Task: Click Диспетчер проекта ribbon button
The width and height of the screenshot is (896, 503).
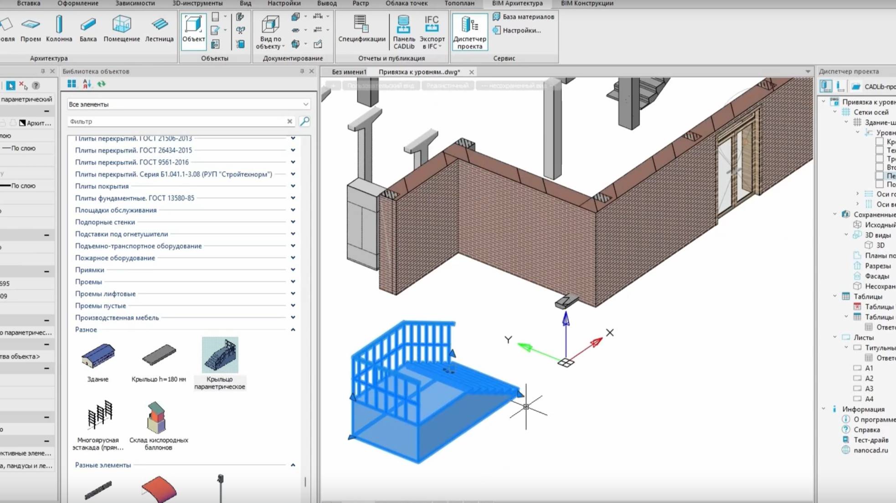Action: [x=469, y=32]
